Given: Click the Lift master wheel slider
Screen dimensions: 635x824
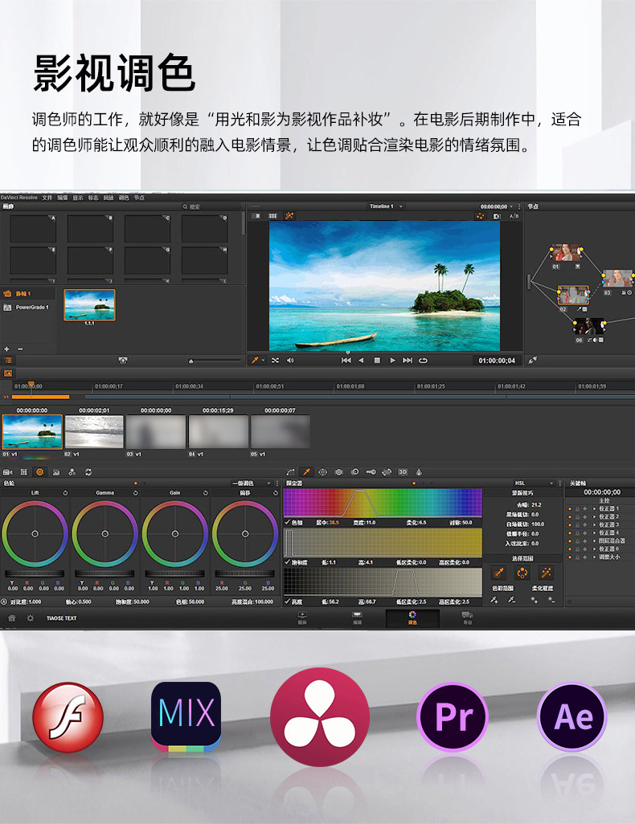Looking at the screenshot, I should pos(35,573).
